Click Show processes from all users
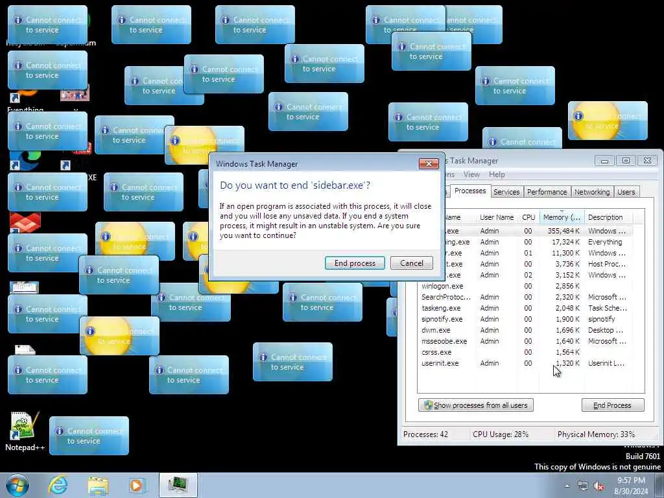 click(x=475, y=405)
